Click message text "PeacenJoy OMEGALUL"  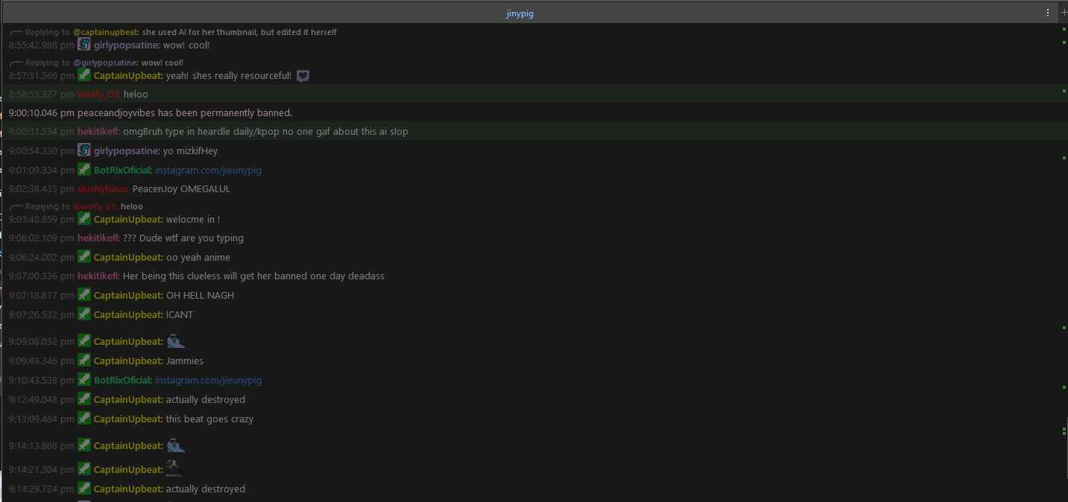tap(181, 189)
